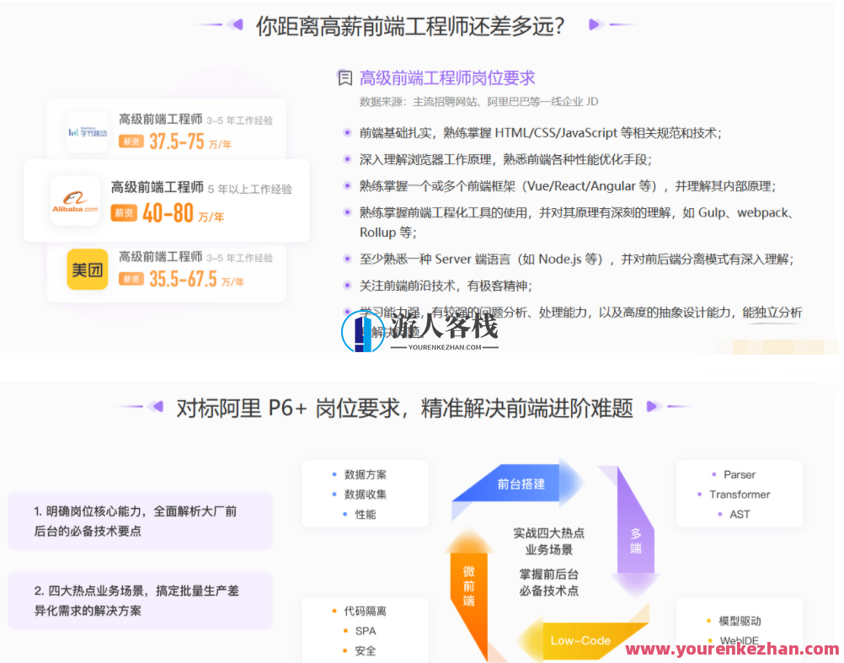Click the 游人客栈 watermark logo icon

pyautogui.click(x=364, y=331)
